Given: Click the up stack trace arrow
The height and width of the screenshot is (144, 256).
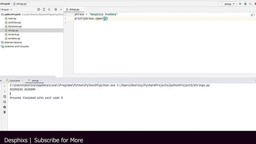Looking at the screenshot, I should pos(4,86).
